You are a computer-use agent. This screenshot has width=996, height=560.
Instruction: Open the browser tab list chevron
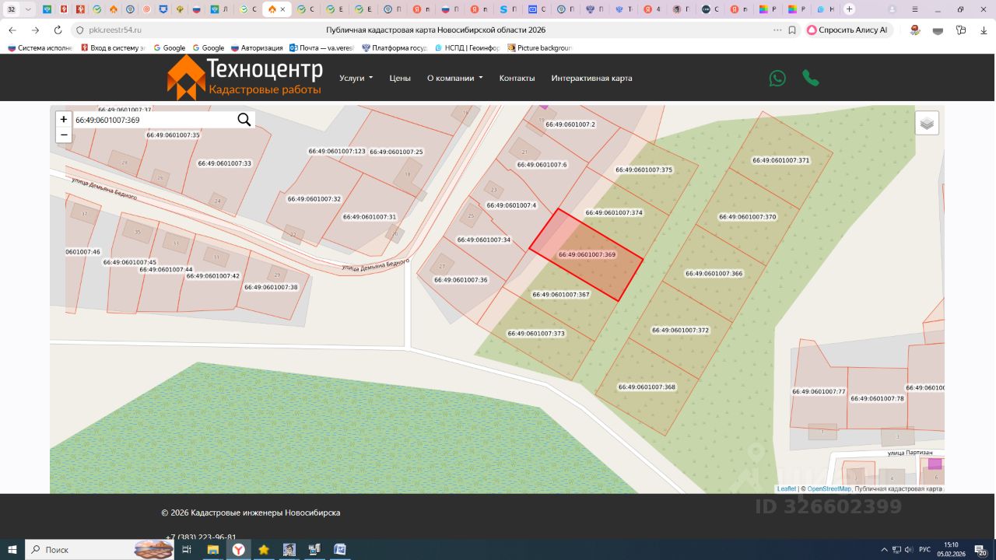tap(29, 9)
